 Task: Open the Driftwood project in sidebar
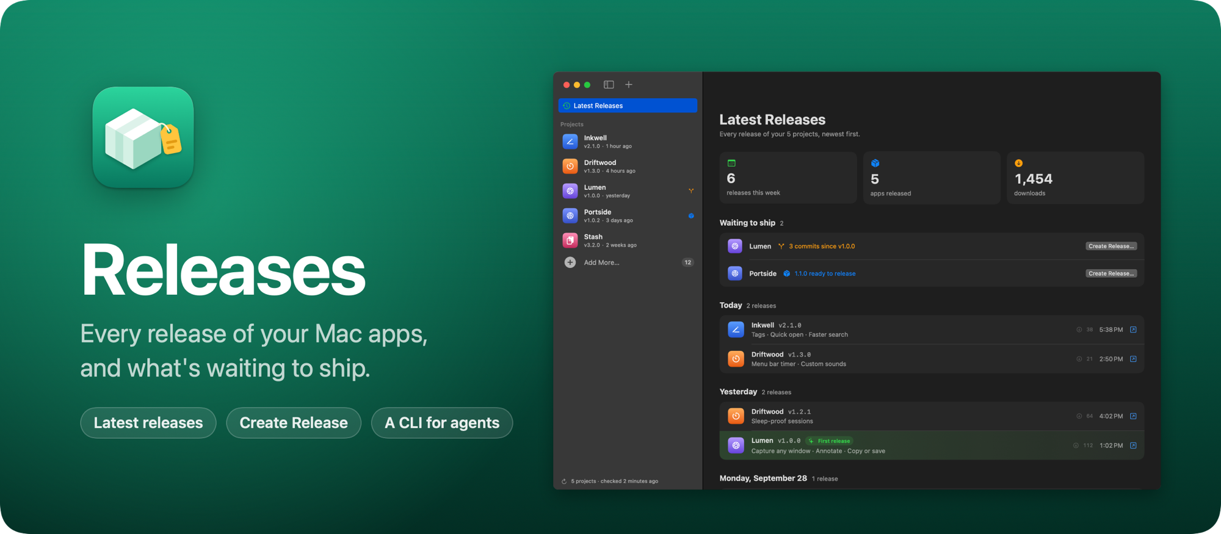click(x=628, y=167)
